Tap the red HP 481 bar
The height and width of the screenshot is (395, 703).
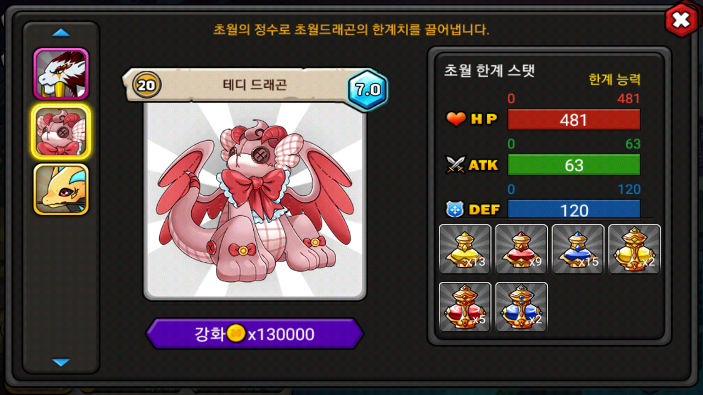point(574,120)
